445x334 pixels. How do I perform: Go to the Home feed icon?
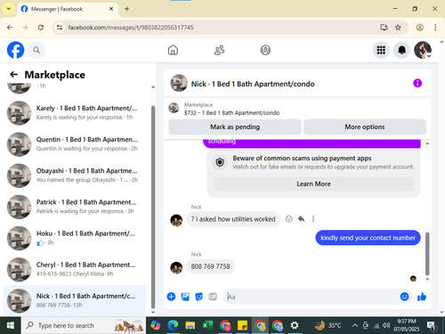173,50
